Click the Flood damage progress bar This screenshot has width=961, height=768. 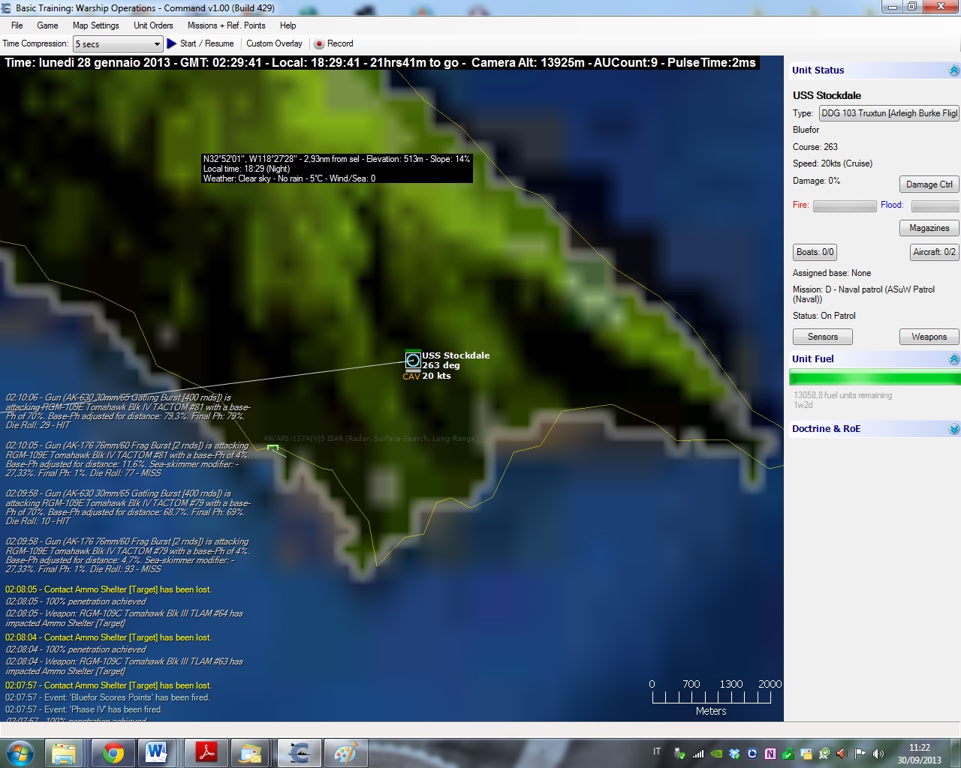click(x=935, y=205)
